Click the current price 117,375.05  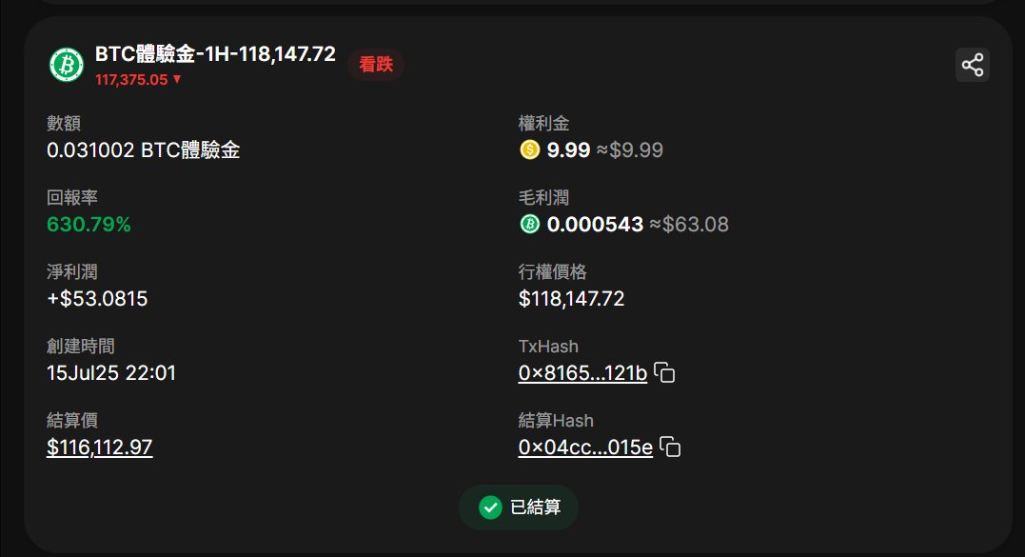131,80
